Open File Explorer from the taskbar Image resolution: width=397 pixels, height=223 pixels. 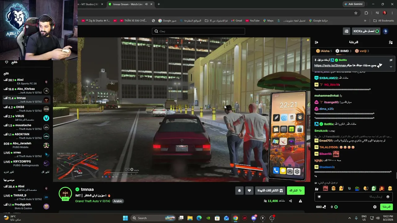(190, 218)
